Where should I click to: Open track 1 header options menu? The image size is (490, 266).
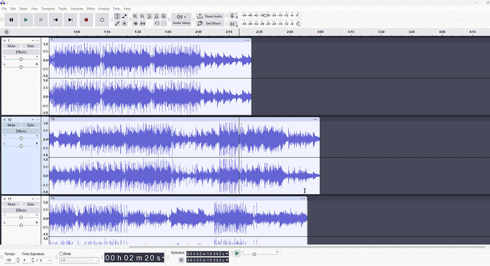(38, 41)
